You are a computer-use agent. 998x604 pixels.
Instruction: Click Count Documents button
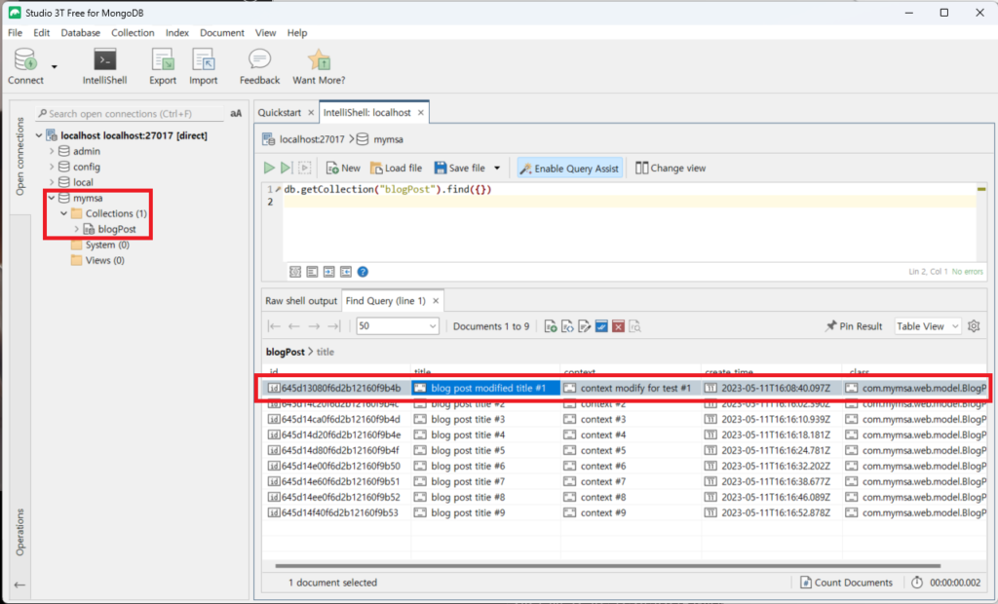[x=846, y=583]
